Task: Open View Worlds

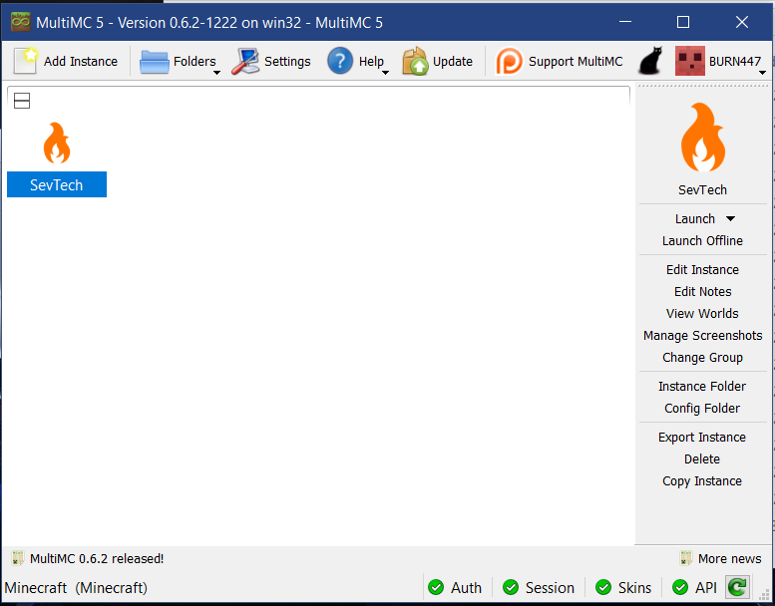Action: (x=702, y=314)
